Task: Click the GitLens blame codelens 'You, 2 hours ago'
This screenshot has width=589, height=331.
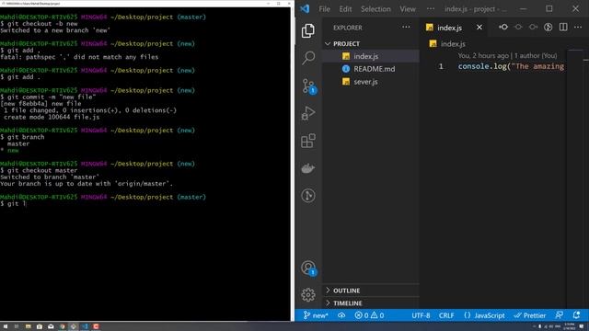Action: click(483, 55)
